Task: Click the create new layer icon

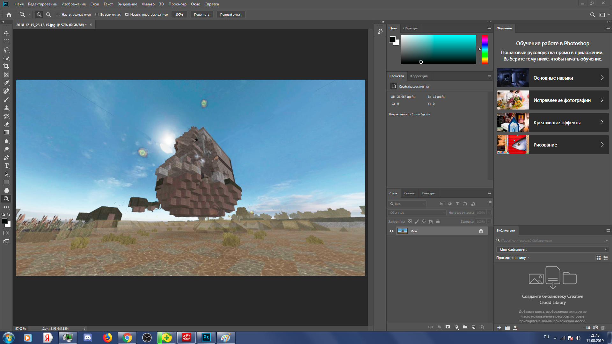Action: (x=474, y=327)
